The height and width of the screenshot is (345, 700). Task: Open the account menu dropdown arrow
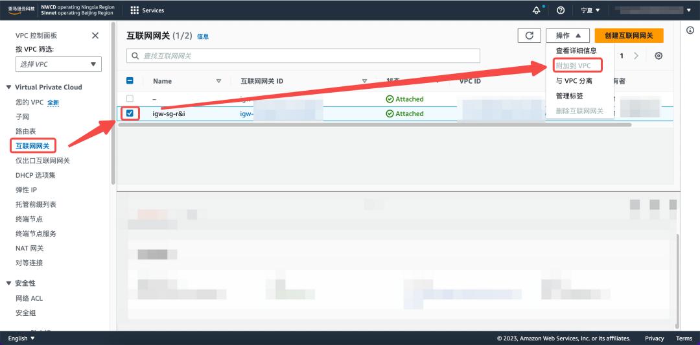(689, 10)
